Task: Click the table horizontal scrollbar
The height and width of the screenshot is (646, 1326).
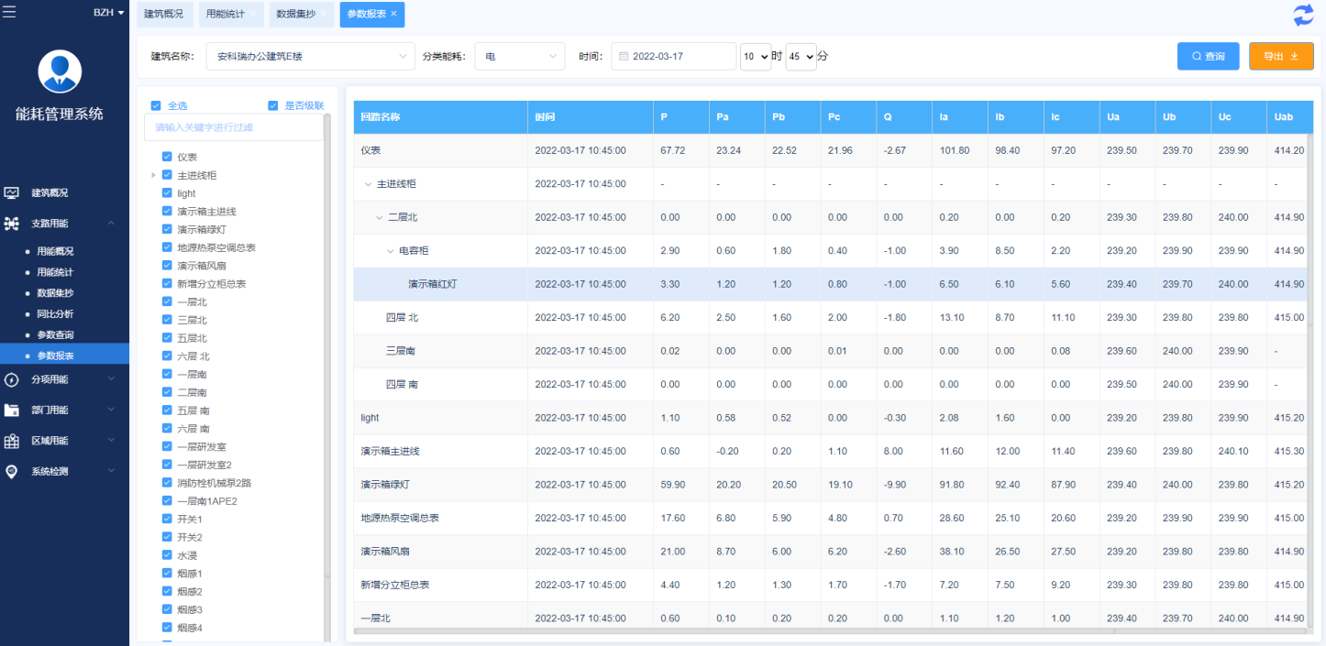Action: (734, 630)
